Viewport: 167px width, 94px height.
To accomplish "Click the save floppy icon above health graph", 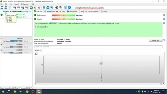I will pos(36,54).
